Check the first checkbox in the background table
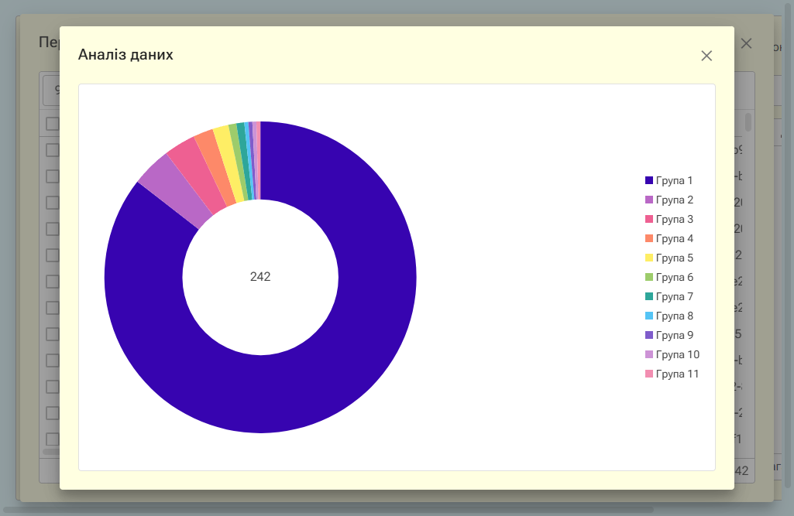 [x=53, y=123]
